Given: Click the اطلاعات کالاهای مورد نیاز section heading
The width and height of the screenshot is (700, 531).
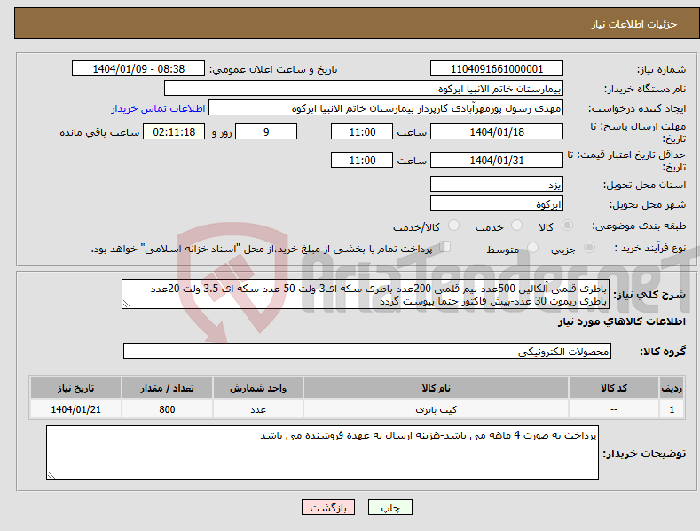Looking at the screenshot, I should (x=621, y=321).
